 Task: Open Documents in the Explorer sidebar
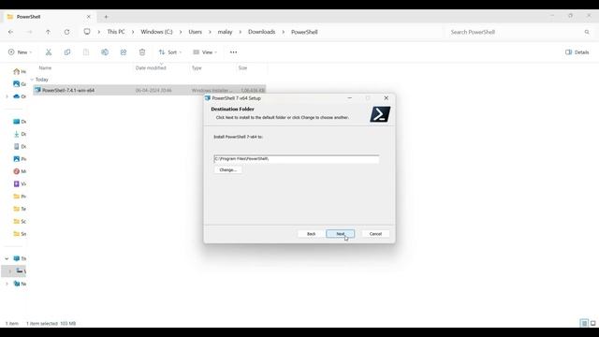(20, 147)
